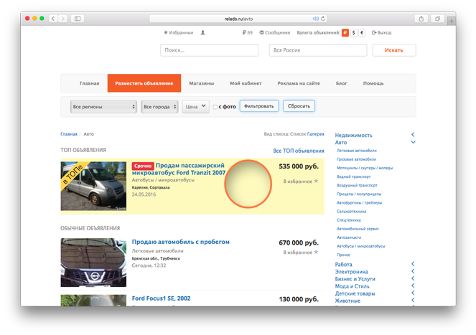Open Избранное favorites star link

click(x=179, y=32)
